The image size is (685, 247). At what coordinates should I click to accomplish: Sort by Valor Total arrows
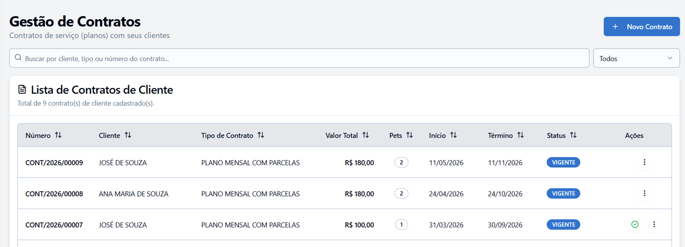(x=366, y=135)
